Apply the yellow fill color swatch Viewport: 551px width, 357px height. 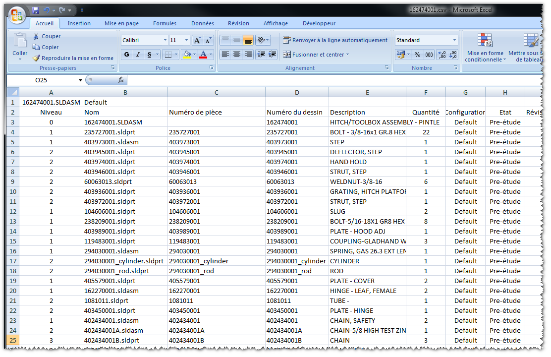pyautogui.click(x=186, y=55)
